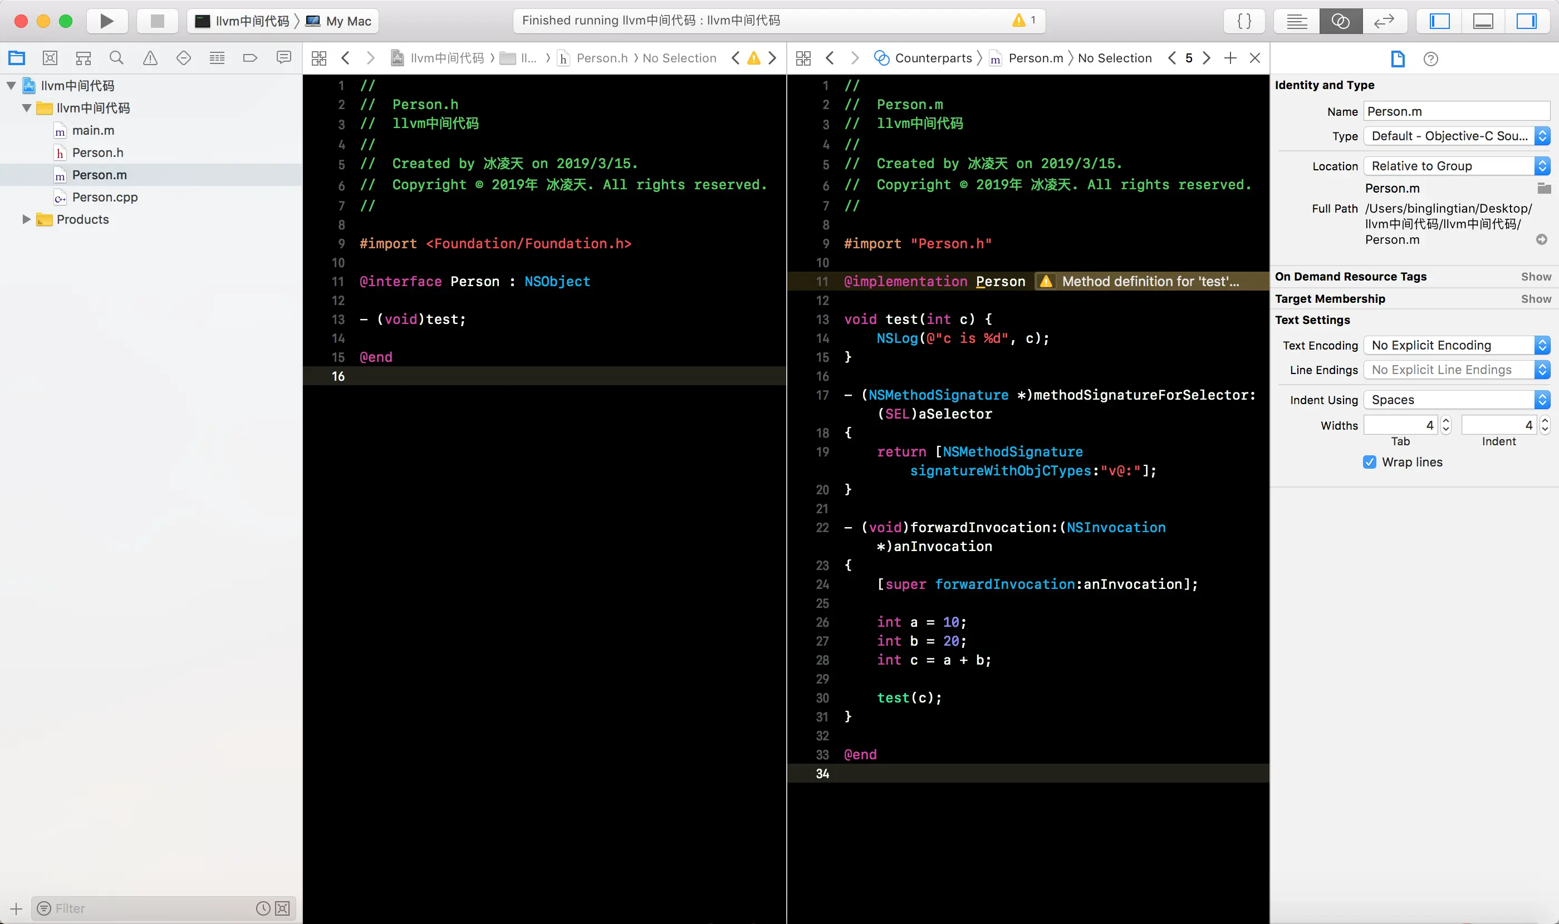Hide the Navigator panel toggle

(1439, 21)
